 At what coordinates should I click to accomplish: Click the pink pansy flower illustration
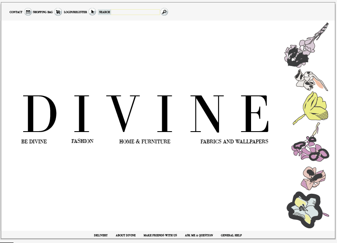pyautogui.click(x=313, y=178)
